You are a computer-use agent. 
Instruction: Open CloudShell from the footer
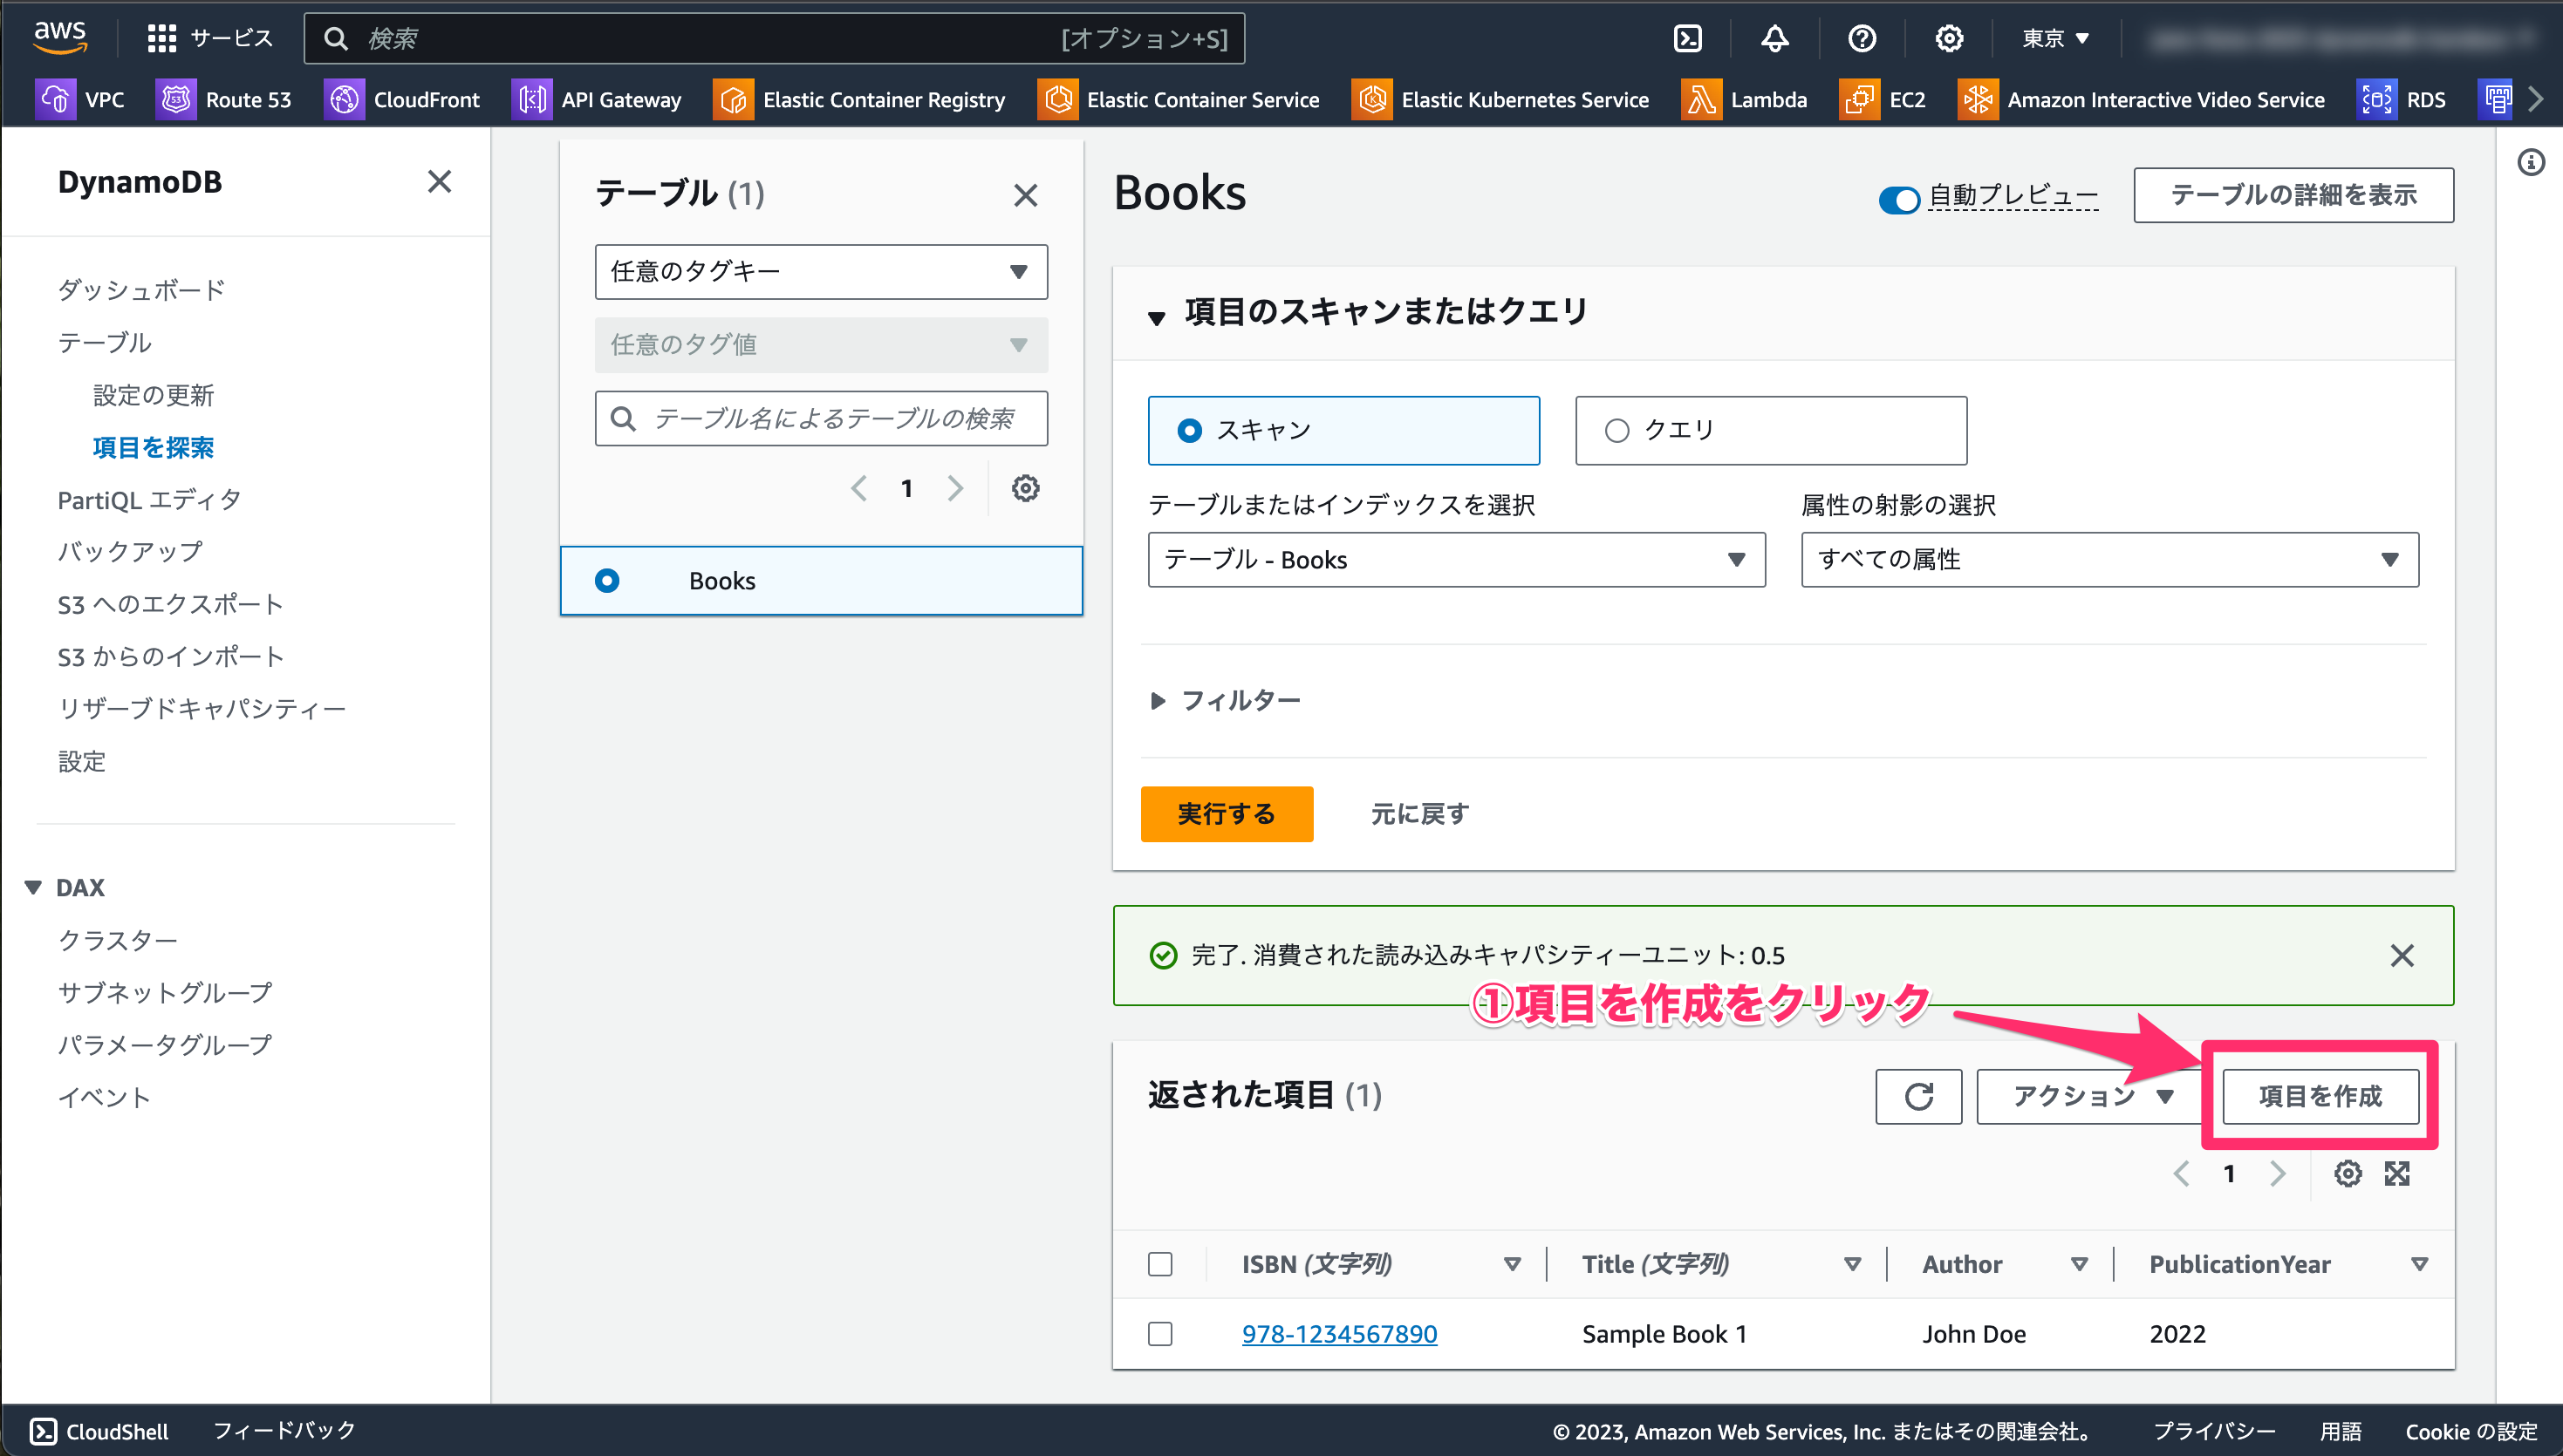[100, 1431]
